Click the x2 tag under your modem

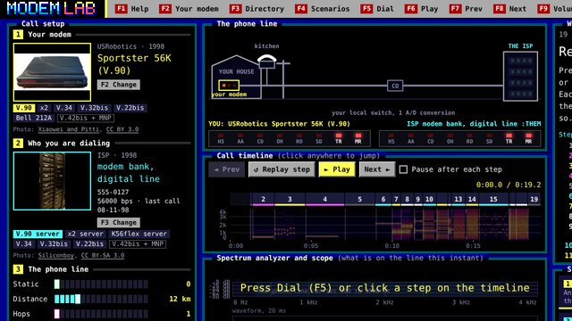coord(44,108)
